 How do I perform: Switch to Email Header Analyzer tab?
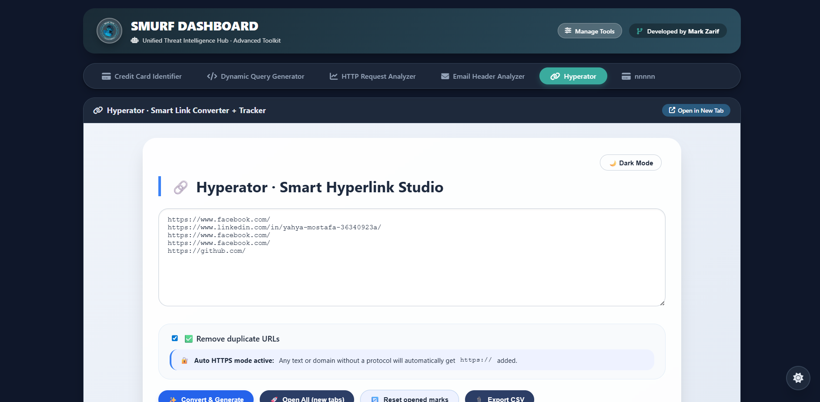(x=483, y=76)
